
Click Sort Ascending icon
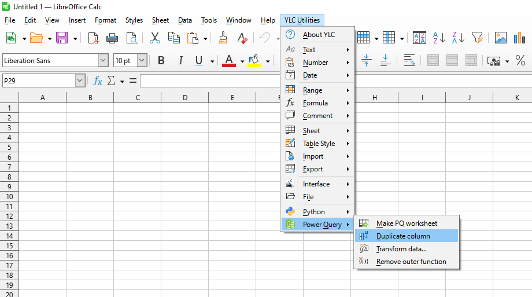[x=439, y=38]
